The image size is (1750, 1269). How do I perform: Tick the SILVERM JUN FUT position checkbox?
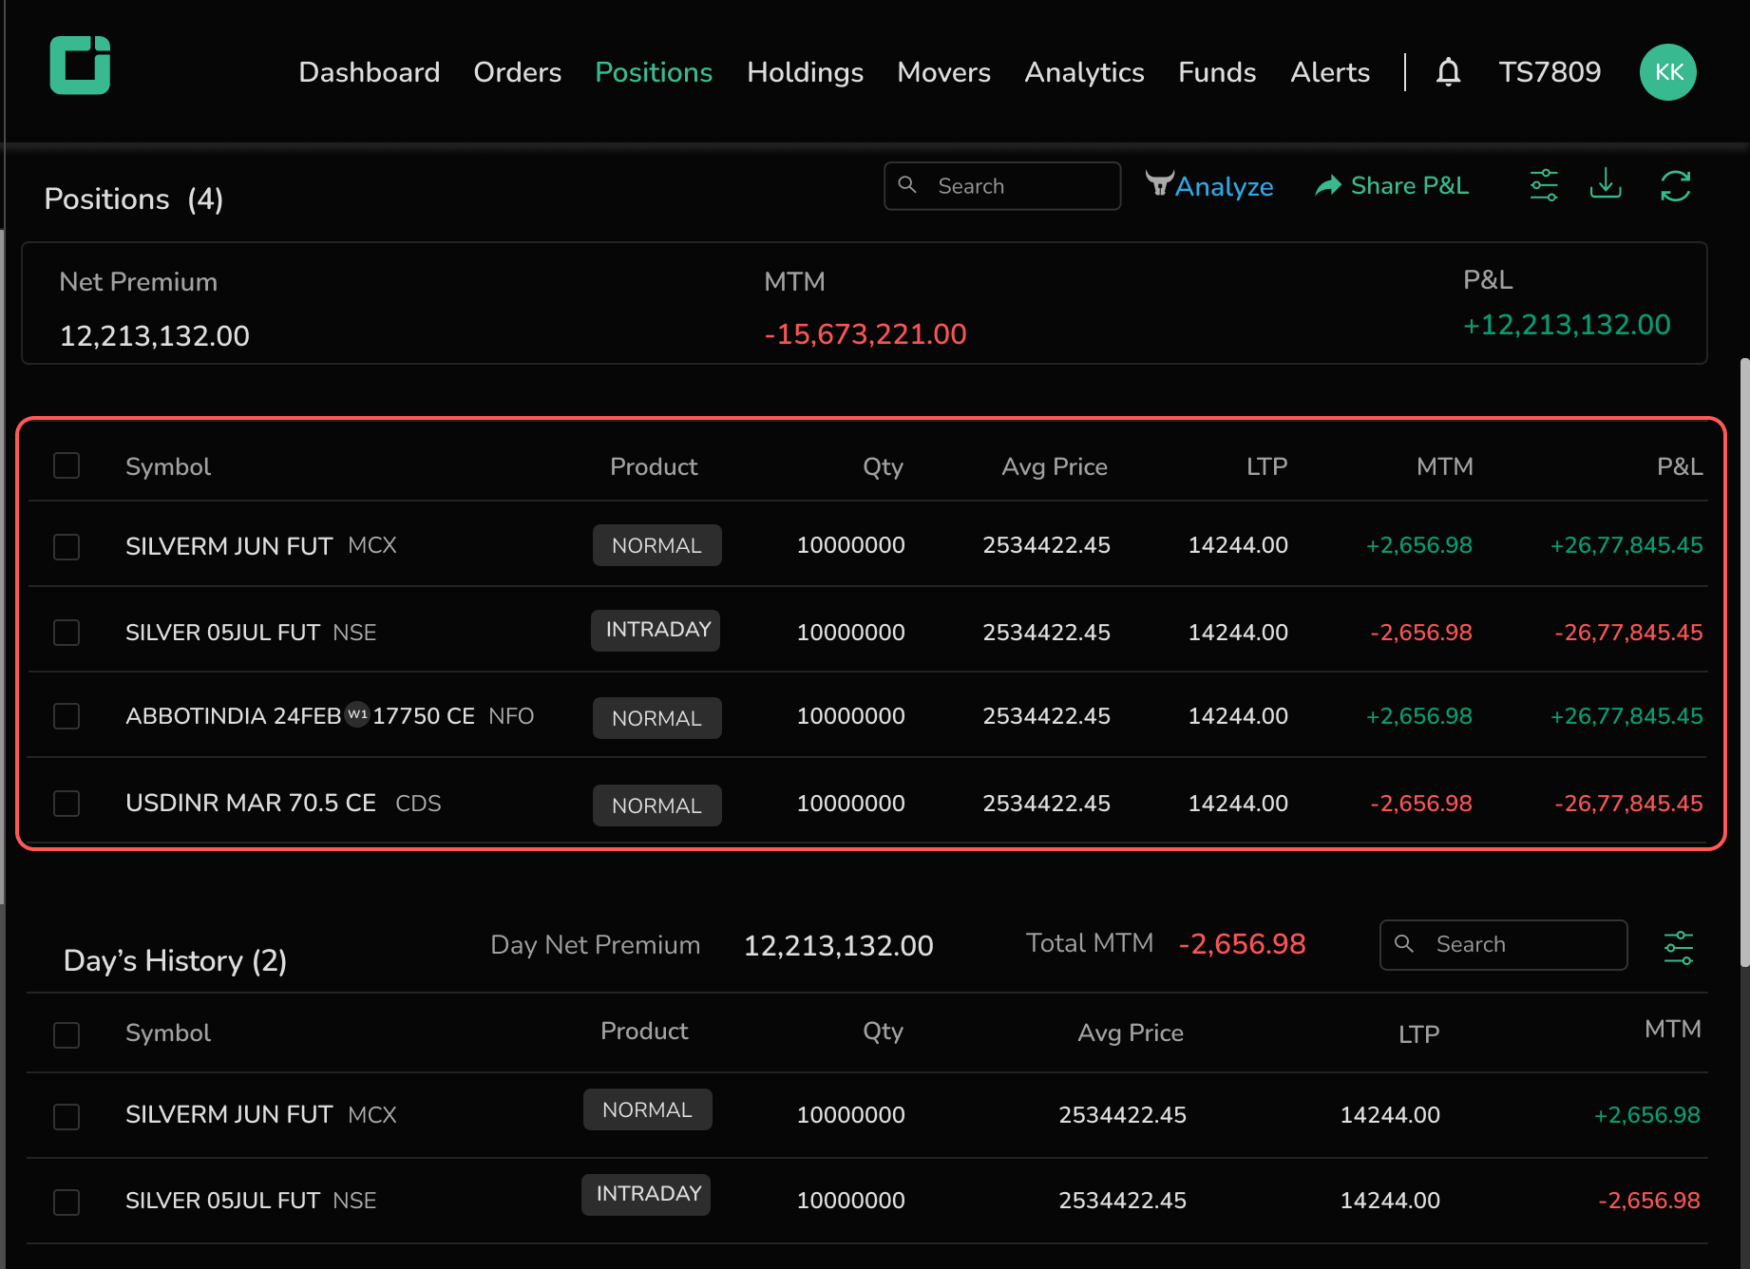coord(67,547)
